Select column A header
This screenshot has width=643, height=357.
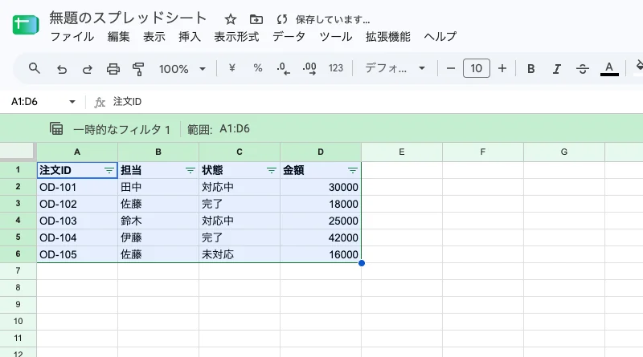77,152
